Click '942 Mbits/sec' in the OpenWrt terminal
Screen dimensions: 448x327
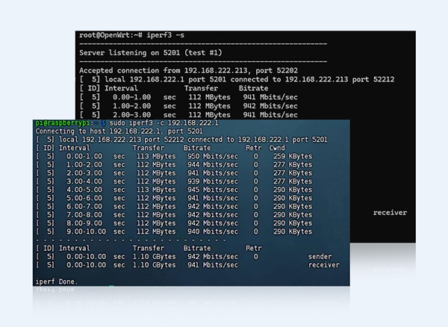[270, 106]
